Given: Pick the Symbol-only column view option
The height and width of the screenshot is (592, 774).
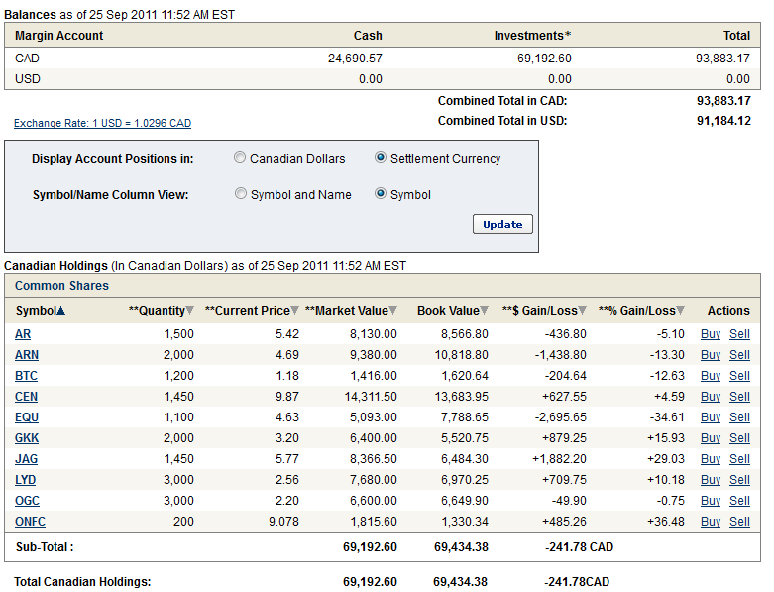Looking at the screenshot, I should point(381,194).
